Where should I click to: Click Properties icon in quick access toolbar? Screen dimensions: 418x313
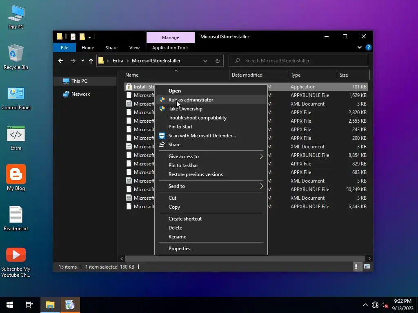point(73,36)
